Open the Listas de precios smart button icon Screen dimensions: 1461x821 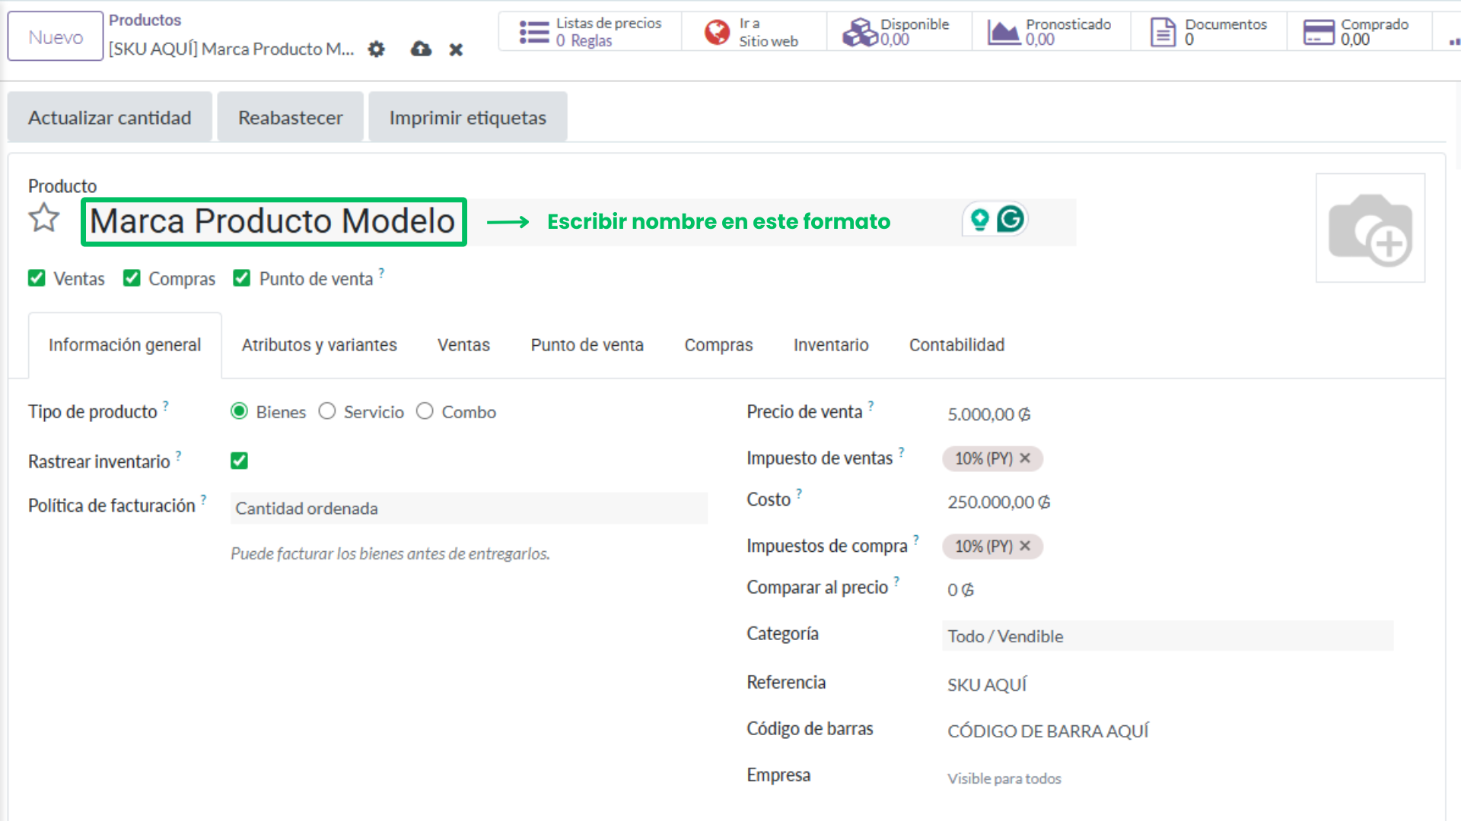[534, 32]
